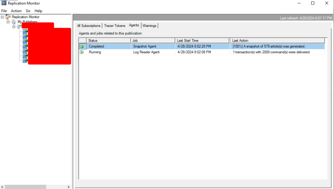Click the Log Reader Agent running icon
This screenshot has width=334, height=189.
click(82, 52)
